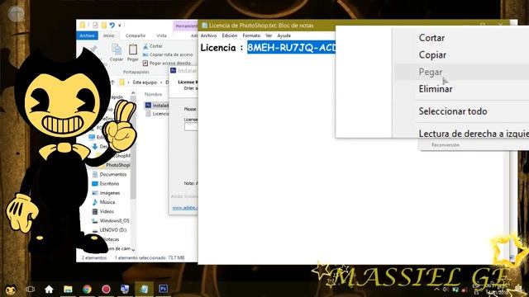Open Notepad's Ver menu
529x297 pixels.
(269, 35)
